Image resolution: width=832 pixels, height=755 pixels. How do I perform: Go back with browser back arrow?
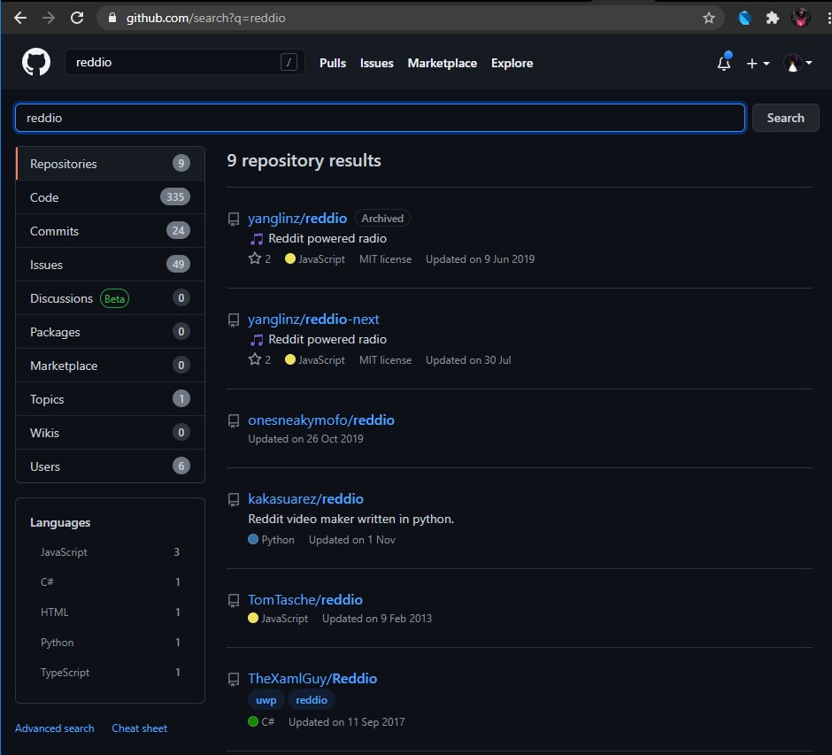point(20,18)
